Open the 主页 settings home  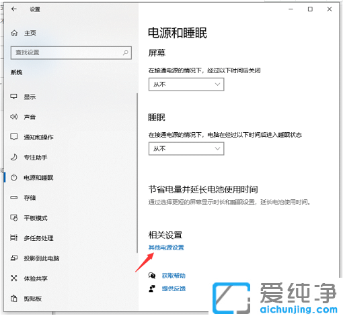click(x=30, y=33)
